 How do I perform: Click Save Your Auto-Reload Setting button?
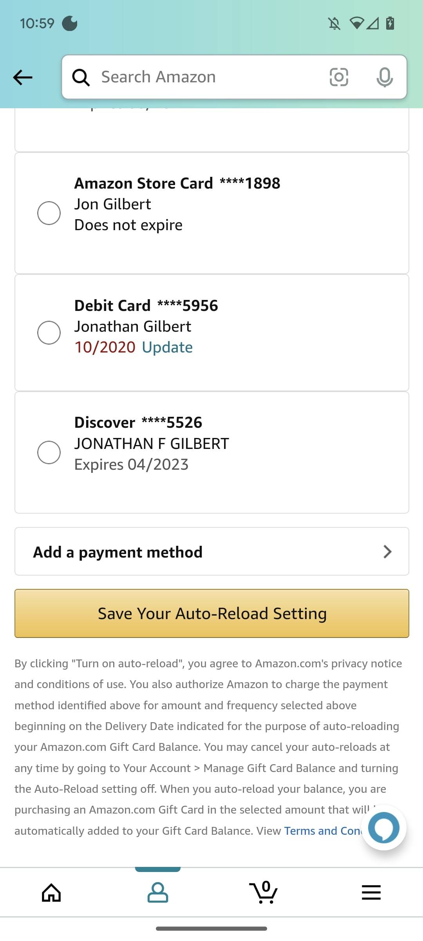[212, 613]
